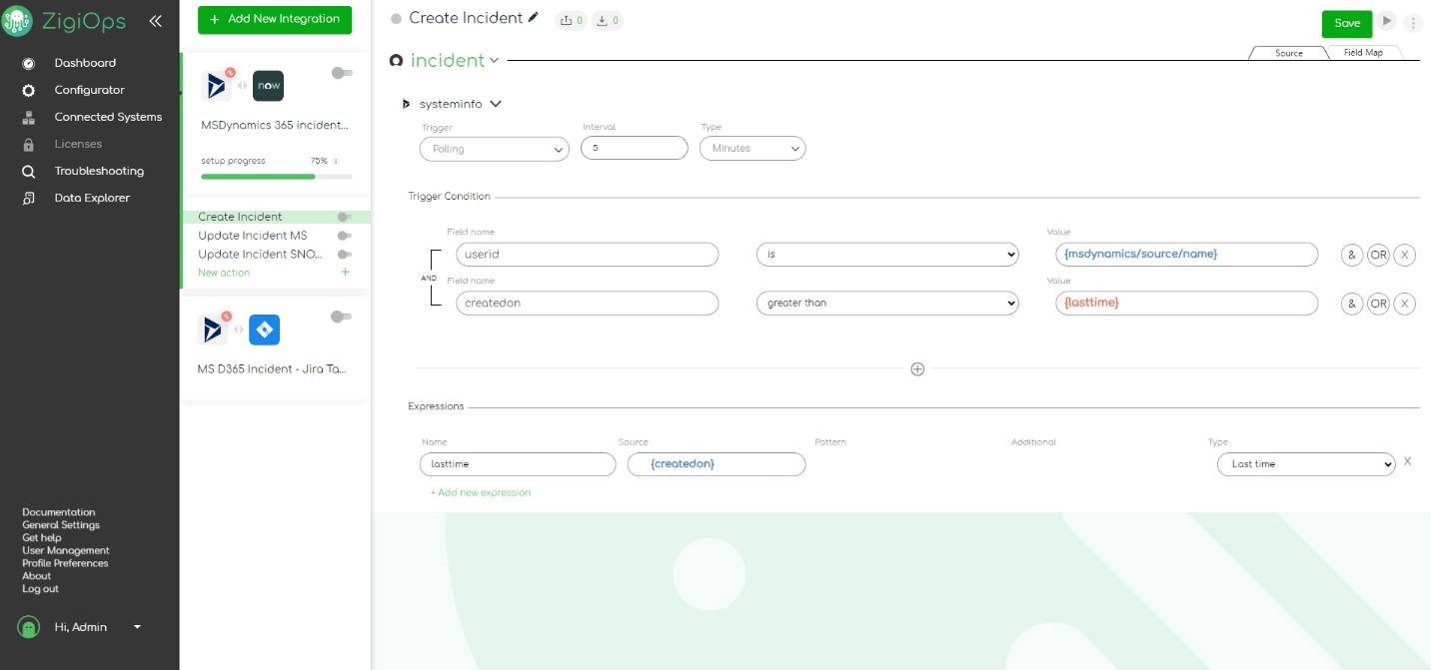Screen dimensions: 1431x670
Task: Switch to the Field Map tab
Action: pyautogui.click(x=1363, y=53)
